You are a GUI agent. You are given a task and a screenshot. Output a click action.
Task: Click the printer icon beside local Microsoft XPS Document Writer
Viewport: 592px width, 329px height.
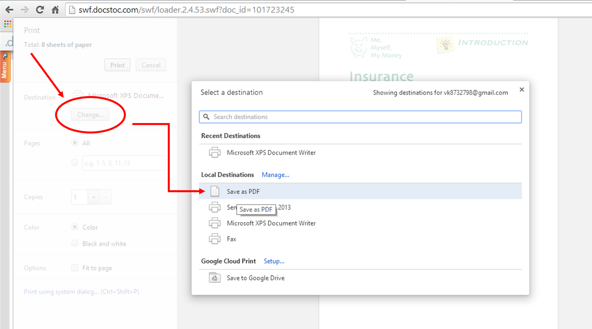click(215, 223)
